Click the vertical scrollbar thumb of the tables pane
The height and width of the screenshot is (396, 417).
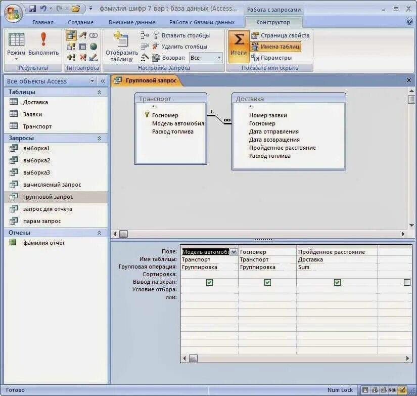pos(411,100)
